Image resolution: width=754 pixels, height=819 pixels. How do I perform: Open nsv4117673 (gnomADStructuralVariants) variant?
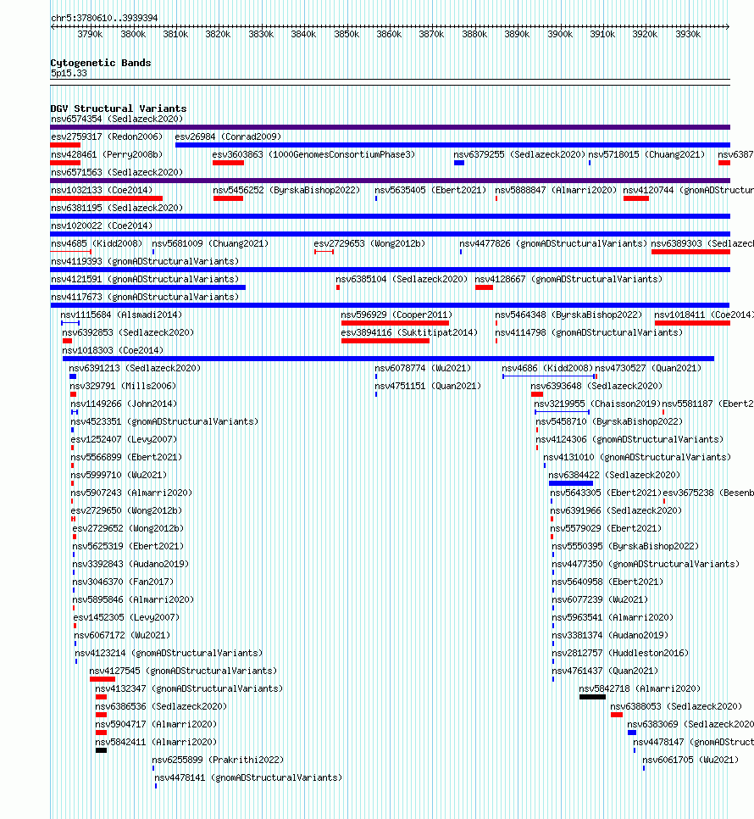(x=145, y=297)
